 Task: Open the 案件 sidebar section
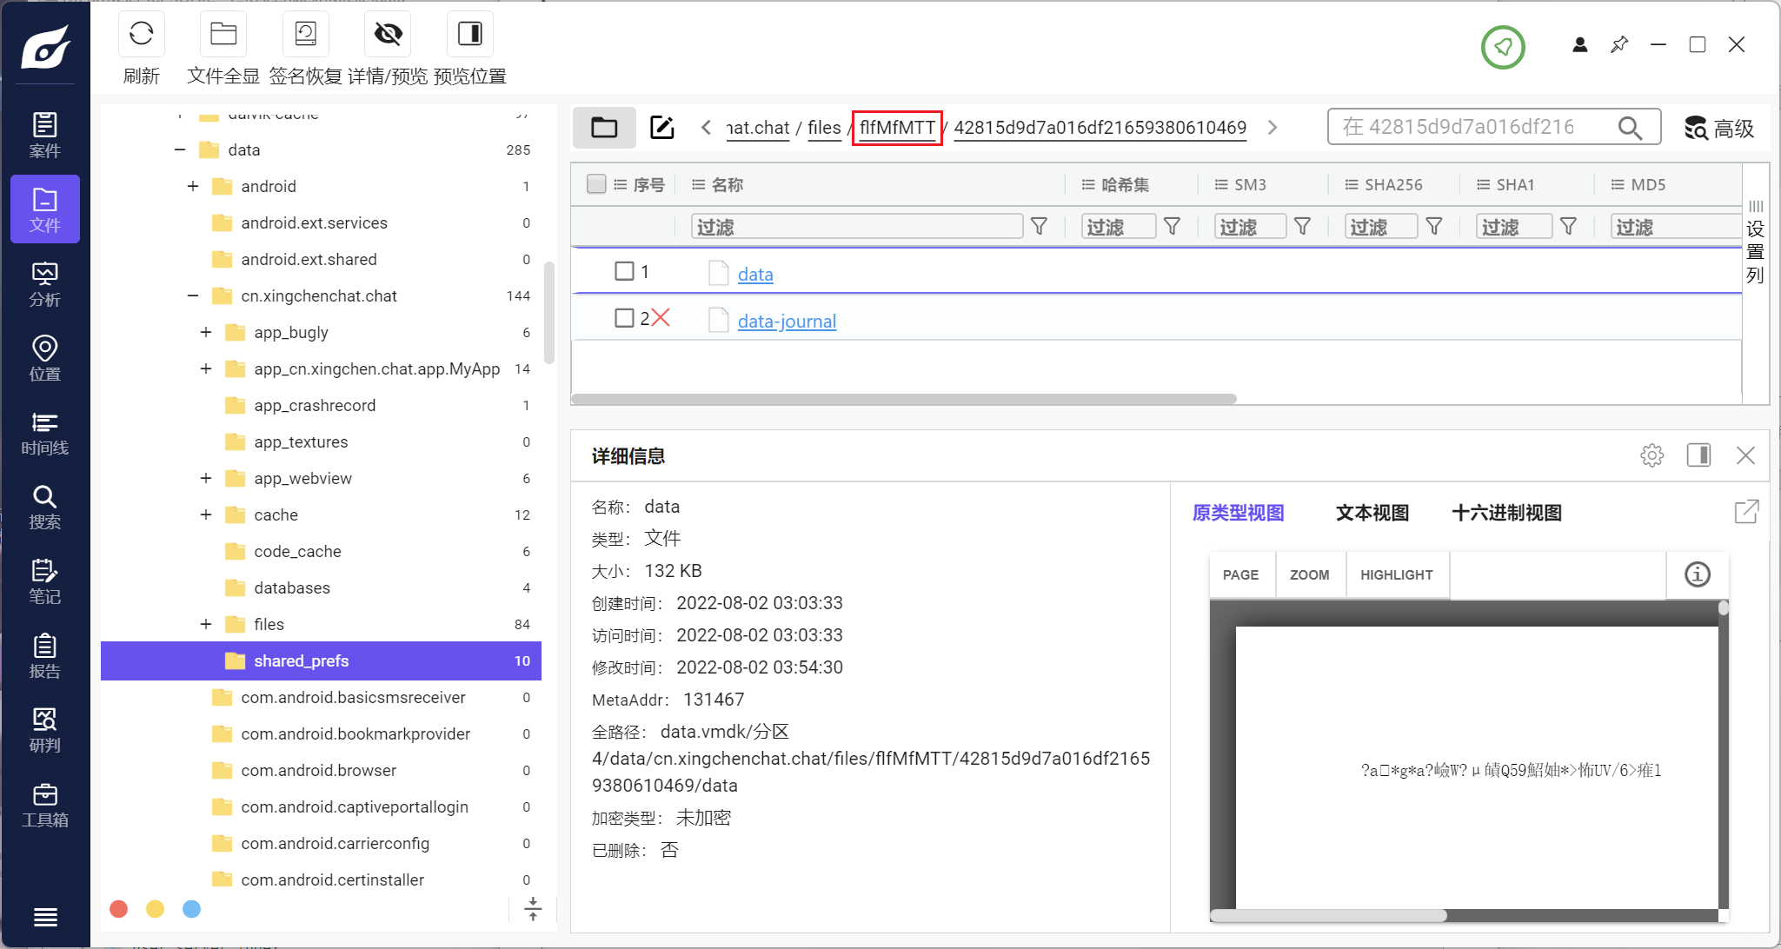pos(45,135)
